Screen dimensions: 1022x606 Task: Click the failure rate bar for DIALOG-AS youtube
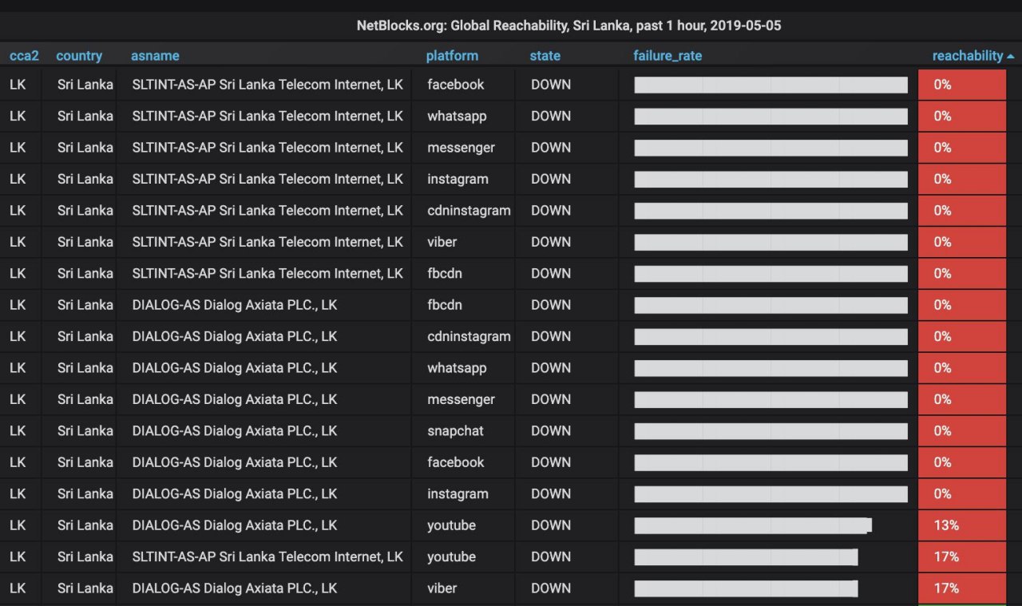(753, 525)
